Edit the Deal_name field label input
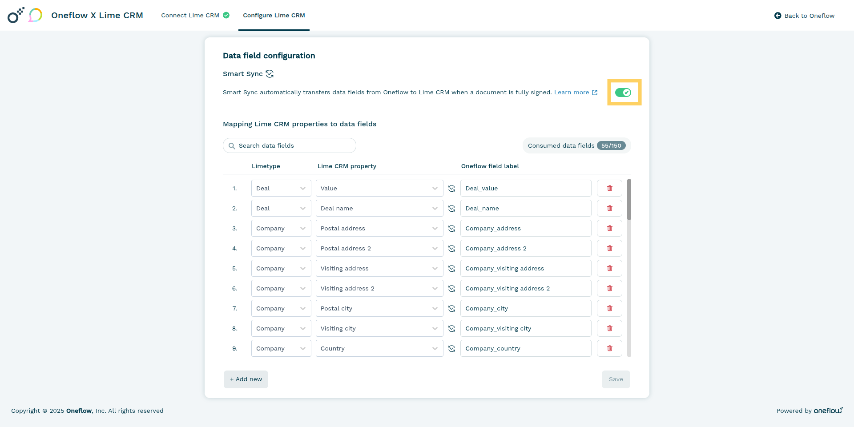The height and width of the screenshot is (427, 854). pos(526,208)
